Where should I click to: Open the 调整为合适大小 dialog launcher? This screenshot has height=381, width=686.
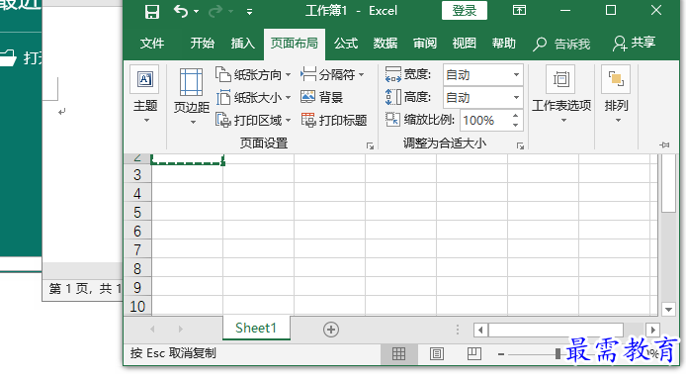520,145
